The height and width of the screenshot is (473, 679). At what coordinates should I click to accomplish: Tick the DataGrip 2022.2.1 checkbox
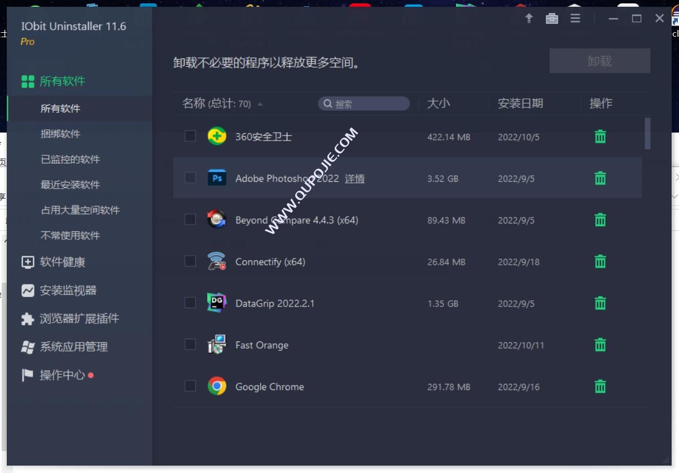click(x=190, y=303)
